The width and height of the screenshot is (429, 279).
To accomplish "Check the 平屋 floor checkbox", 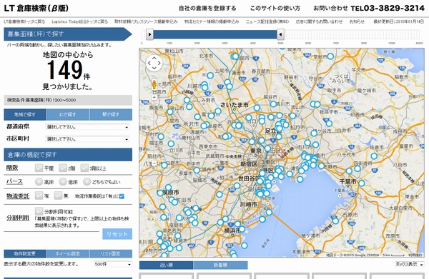I will click(x=39, y=168).
